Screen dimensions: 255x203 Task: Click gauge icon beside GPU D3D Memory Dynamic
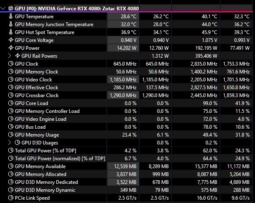(x=11, y=190)
